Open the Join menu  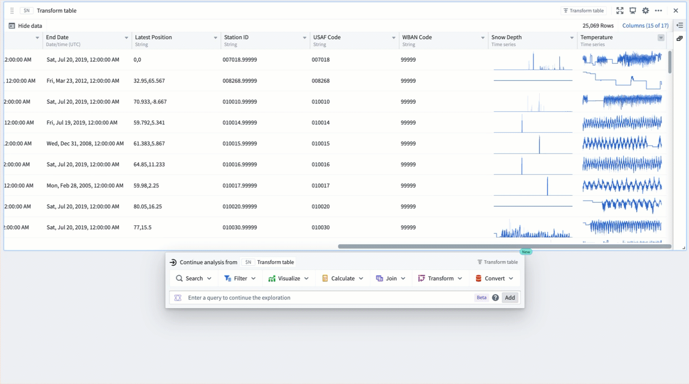[391, 278]
